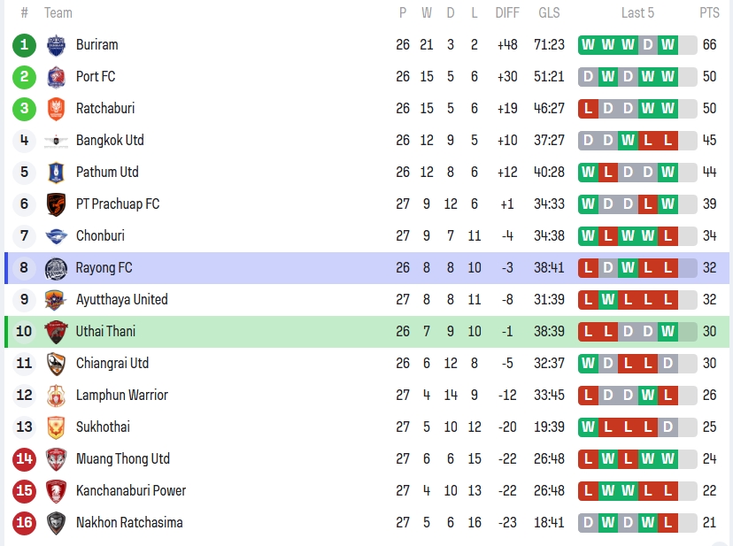Click the rank 1 green position badge
Image resolution: width=733 pixels, height=546 pixels.
click(24, 45)
